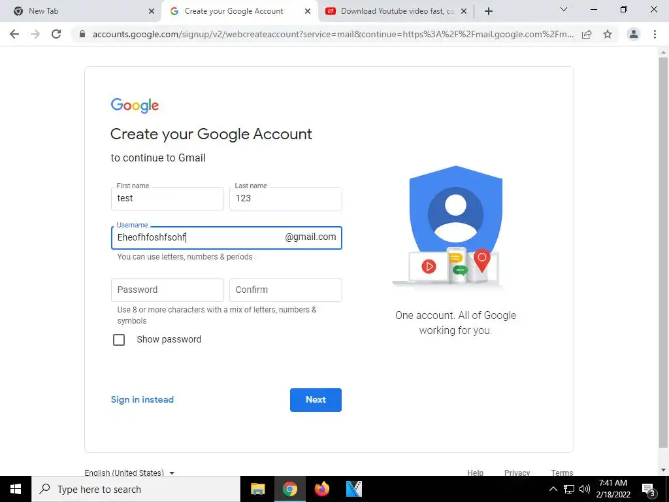Screen dimensions: 669x502
Task: Focus the Username field
Action: coord(226,238)
